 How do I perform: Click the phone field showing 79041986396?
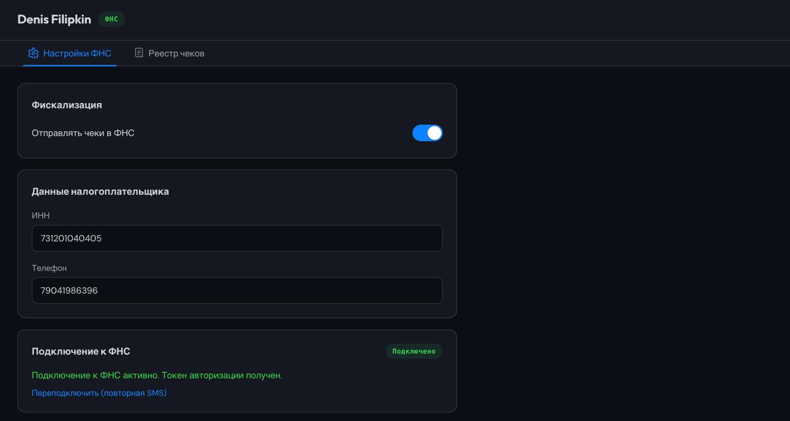point(237,290)
